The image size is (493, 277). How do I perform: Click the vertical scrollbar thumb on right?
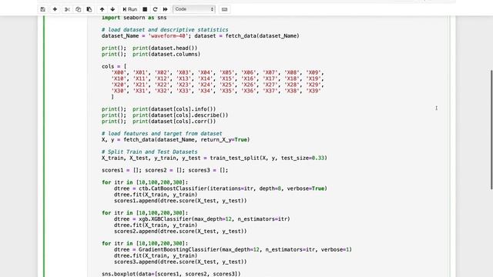pos(491,129)
